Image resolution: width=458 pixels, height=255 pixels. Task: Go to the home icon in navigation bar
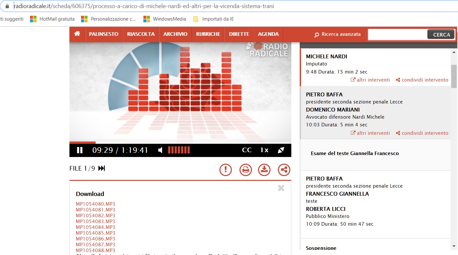pyautogui.click(x=77, y=34)
